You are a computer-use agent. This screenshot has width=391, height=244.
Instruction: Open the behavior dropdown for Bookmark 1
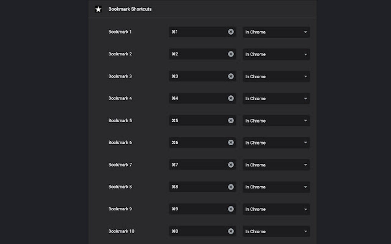click(x=276, y=32)
